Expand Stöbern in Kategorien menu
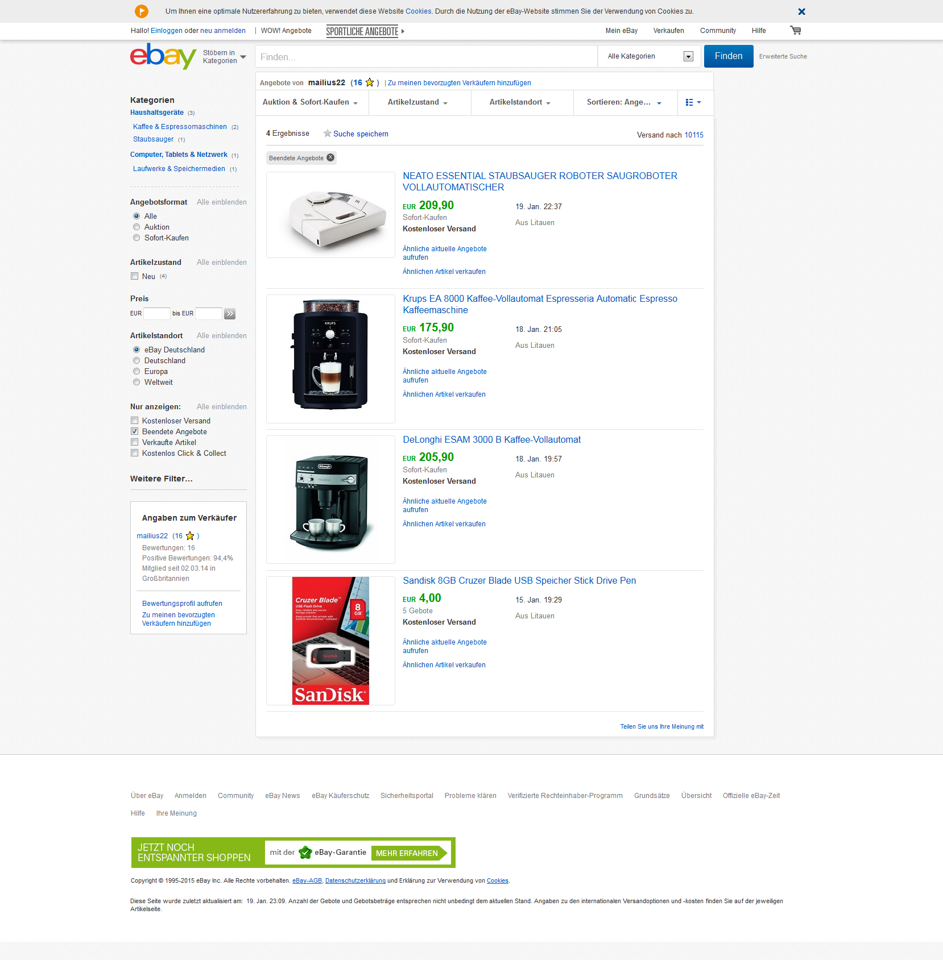Viewport: 943px width, 960px height. point(225,57)
